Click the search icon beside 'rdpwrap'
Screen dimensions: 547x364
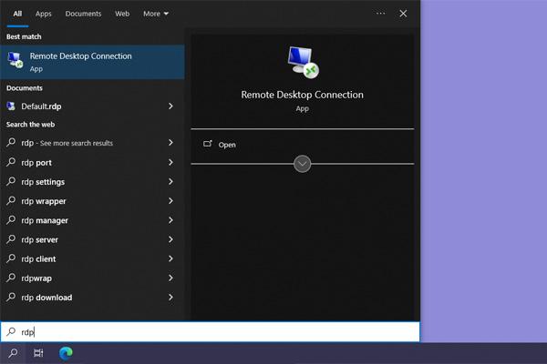pyautogui.click(x=11, y=278)
